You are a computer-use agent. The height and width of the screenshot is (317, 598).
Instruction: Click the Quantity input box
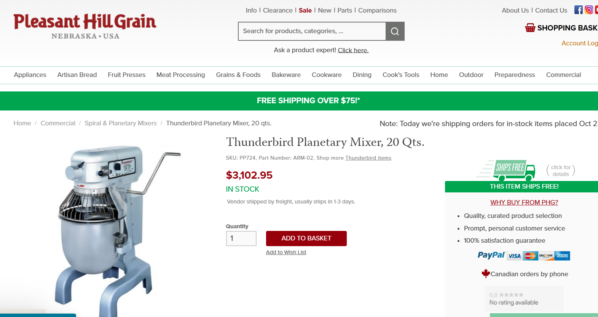pos(241,239)
